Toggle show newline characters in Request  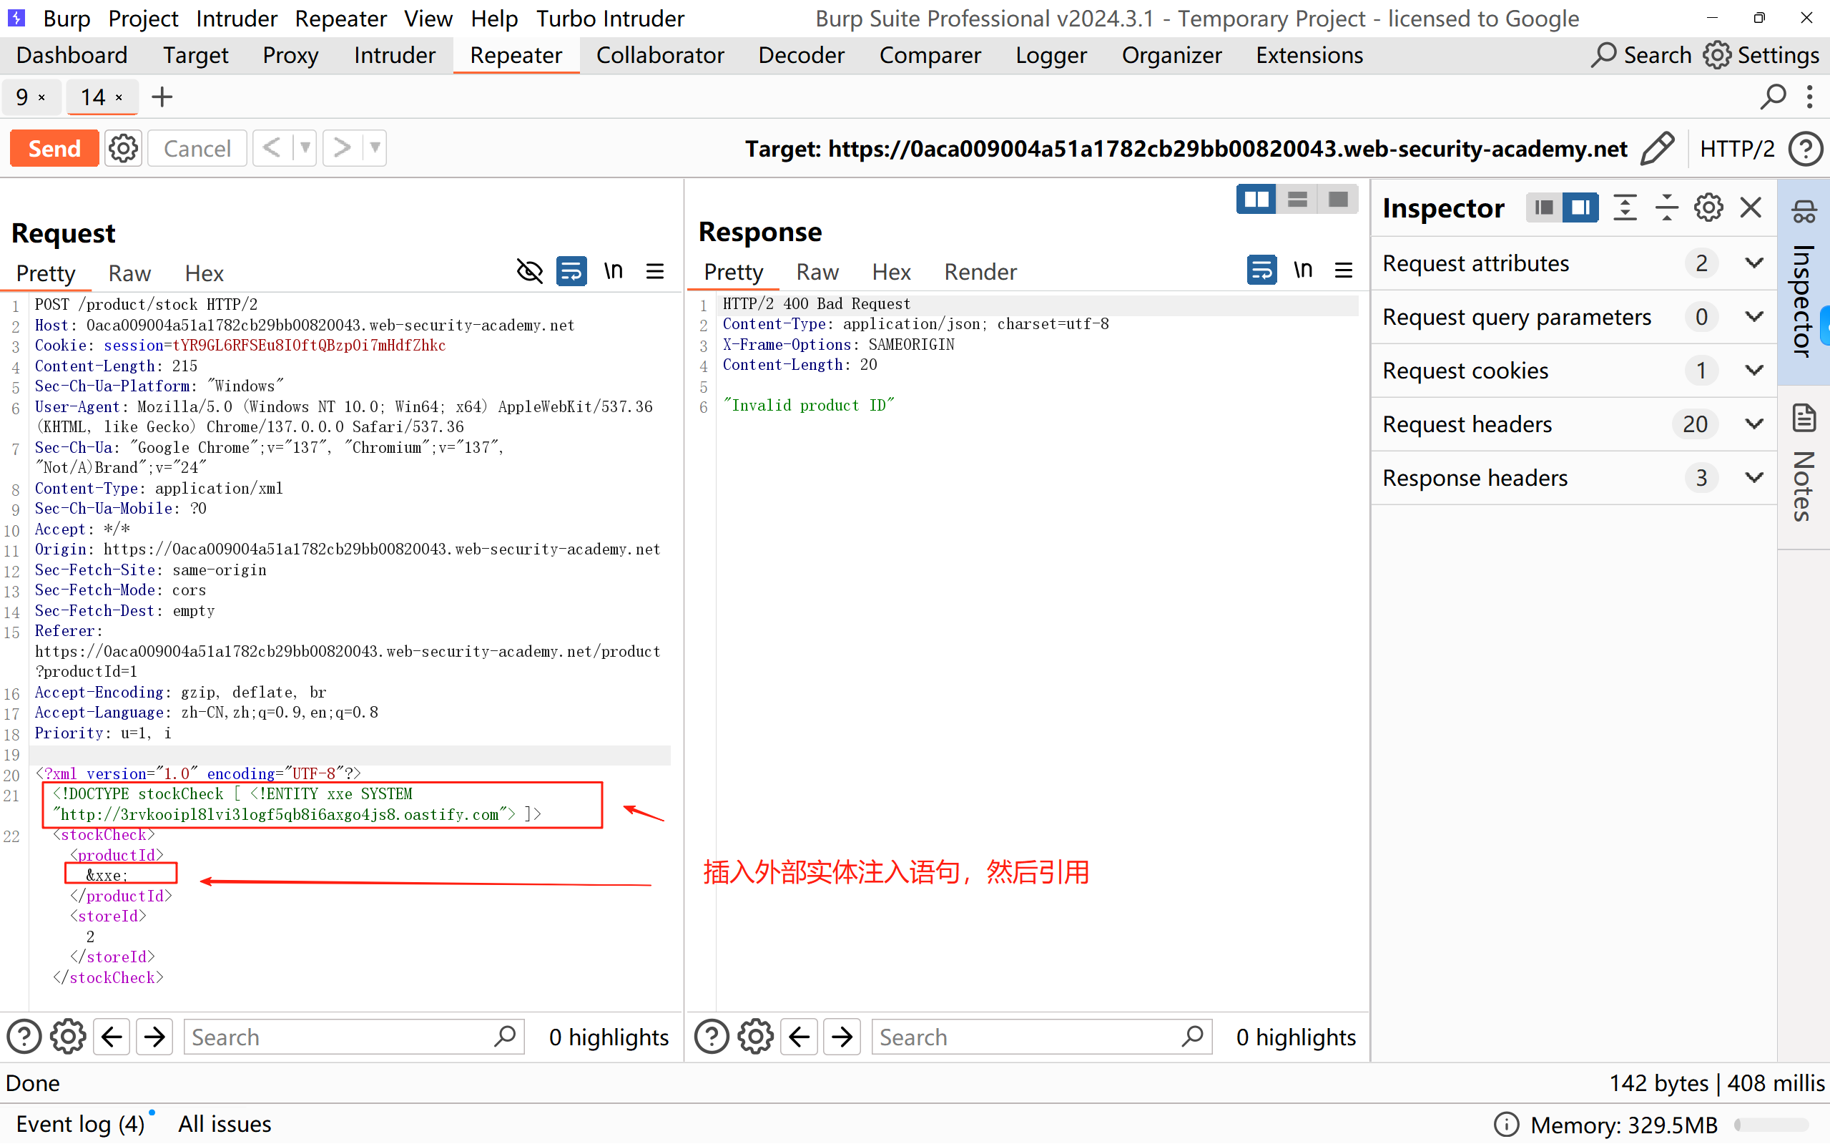[x=614, y=271]
